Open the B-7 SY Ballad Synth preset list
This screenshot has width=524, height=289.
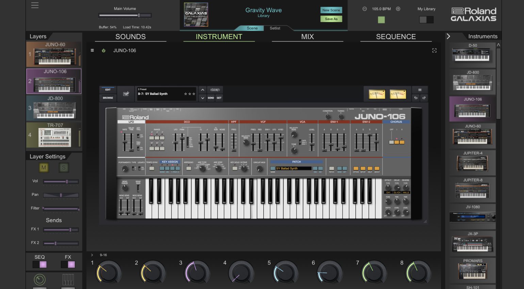(x=166, y=94)
